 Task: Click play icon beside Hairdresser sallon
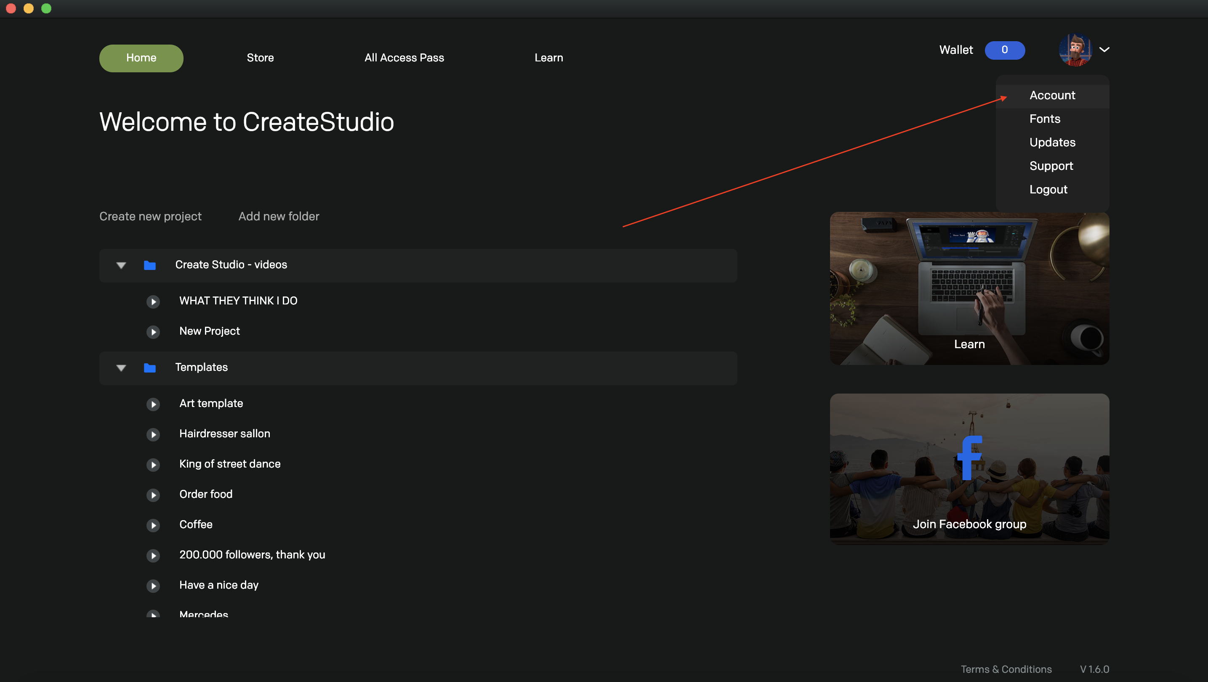click(153, 434)
